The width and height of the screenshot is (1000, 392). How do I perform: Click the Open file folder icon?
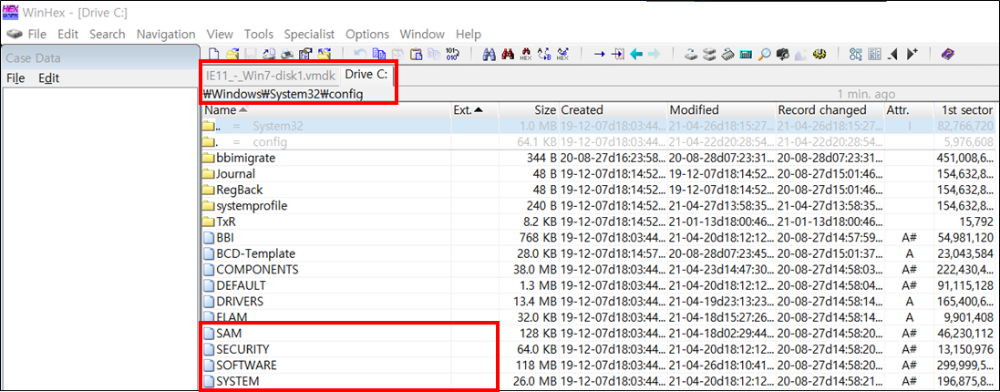point(232,54)
